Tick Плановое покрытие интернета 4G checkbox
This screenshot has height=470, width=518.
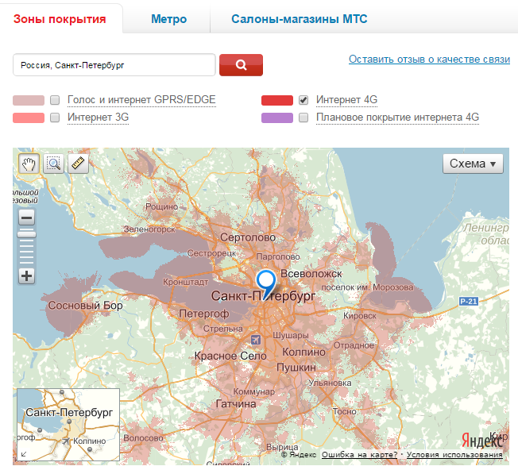click(x=303, y=118)
